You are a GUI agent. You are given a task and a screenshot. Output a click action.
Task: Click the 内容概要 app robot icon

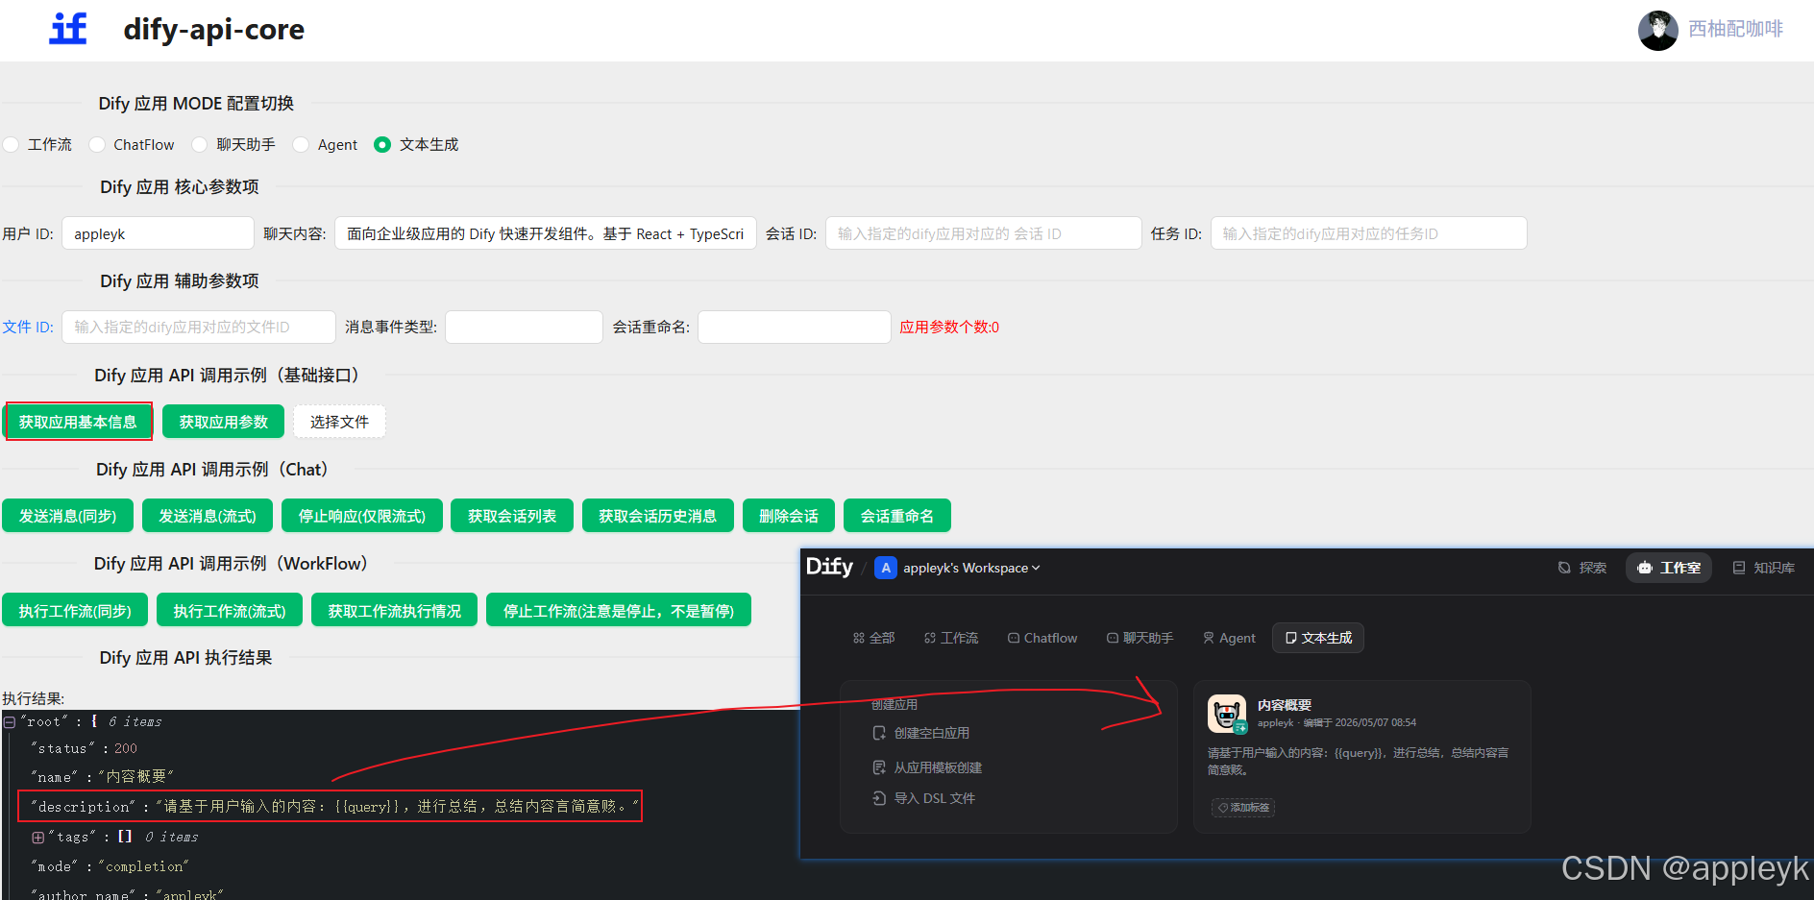[x=1227, y=714]
